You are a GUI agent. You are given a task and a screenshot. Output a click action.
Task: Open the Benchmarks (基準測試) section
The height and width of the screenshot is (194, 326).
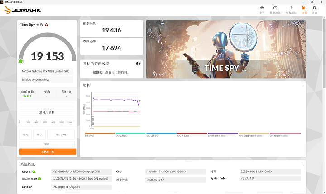[275, 10]
